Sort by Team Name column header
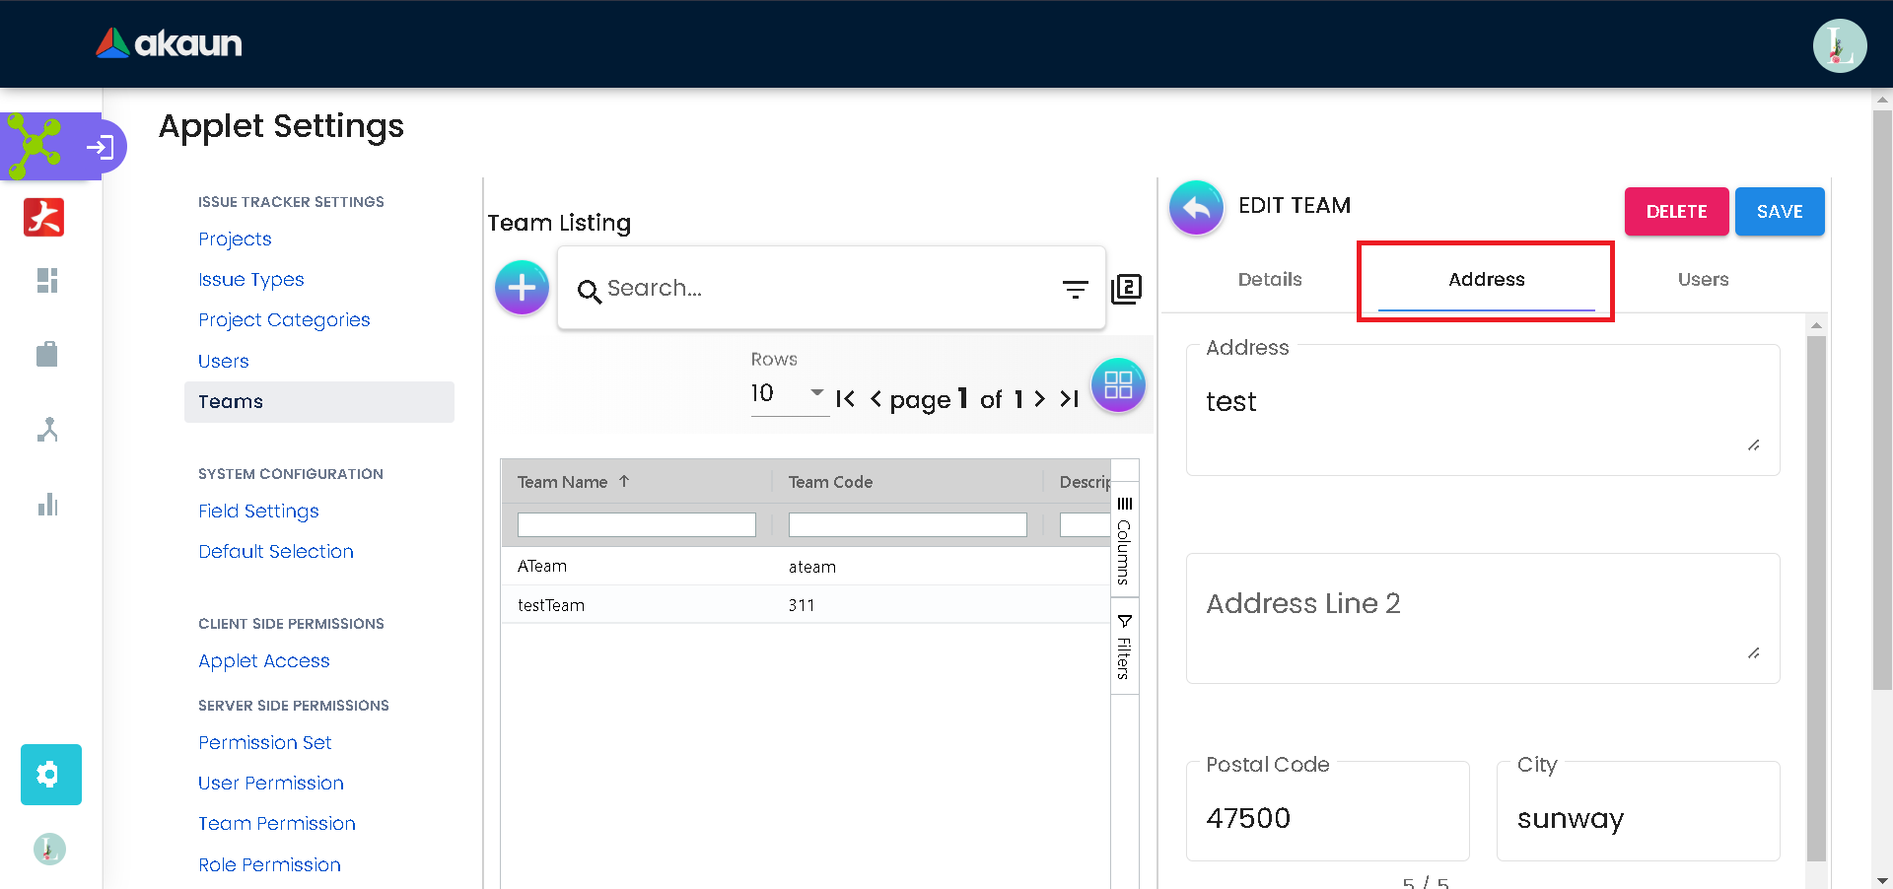1893x889 pixels. [562, 482]
